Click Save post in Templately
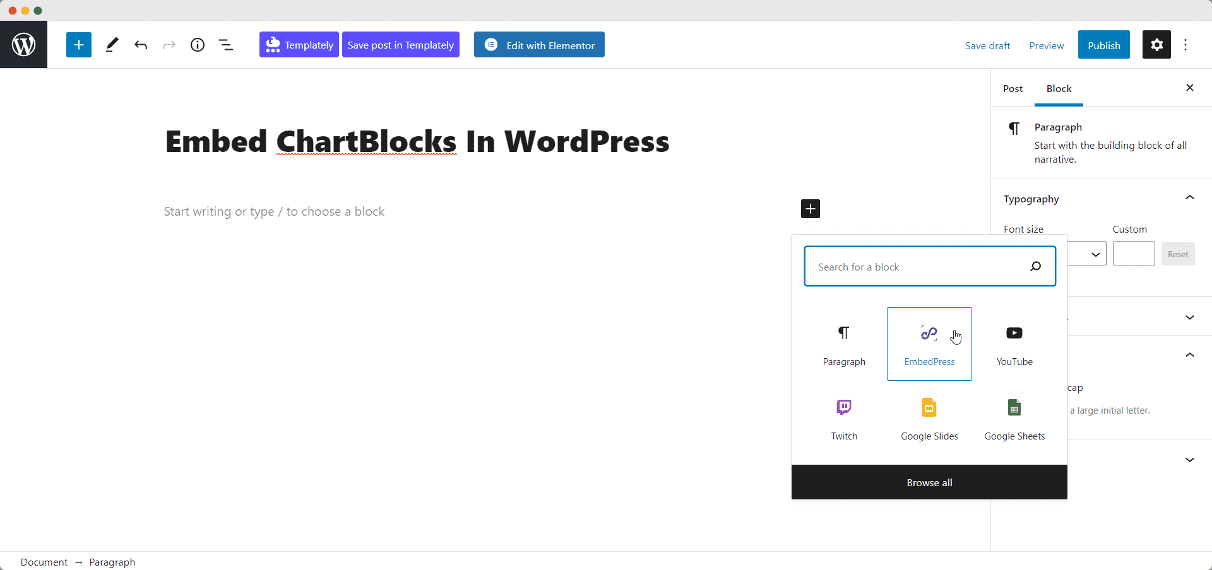 [x=401, y=45]
